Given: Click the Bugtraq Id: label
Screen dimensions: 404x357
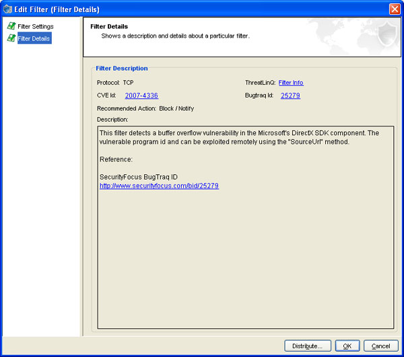Looking at the screenshot, I should point(259,95).
